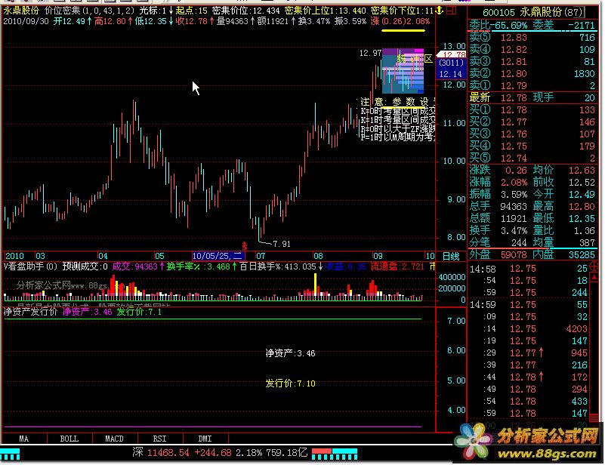Click the 净资产发行价 indicator label
This screenshot has width=605, height=465.
click(30, 312)
